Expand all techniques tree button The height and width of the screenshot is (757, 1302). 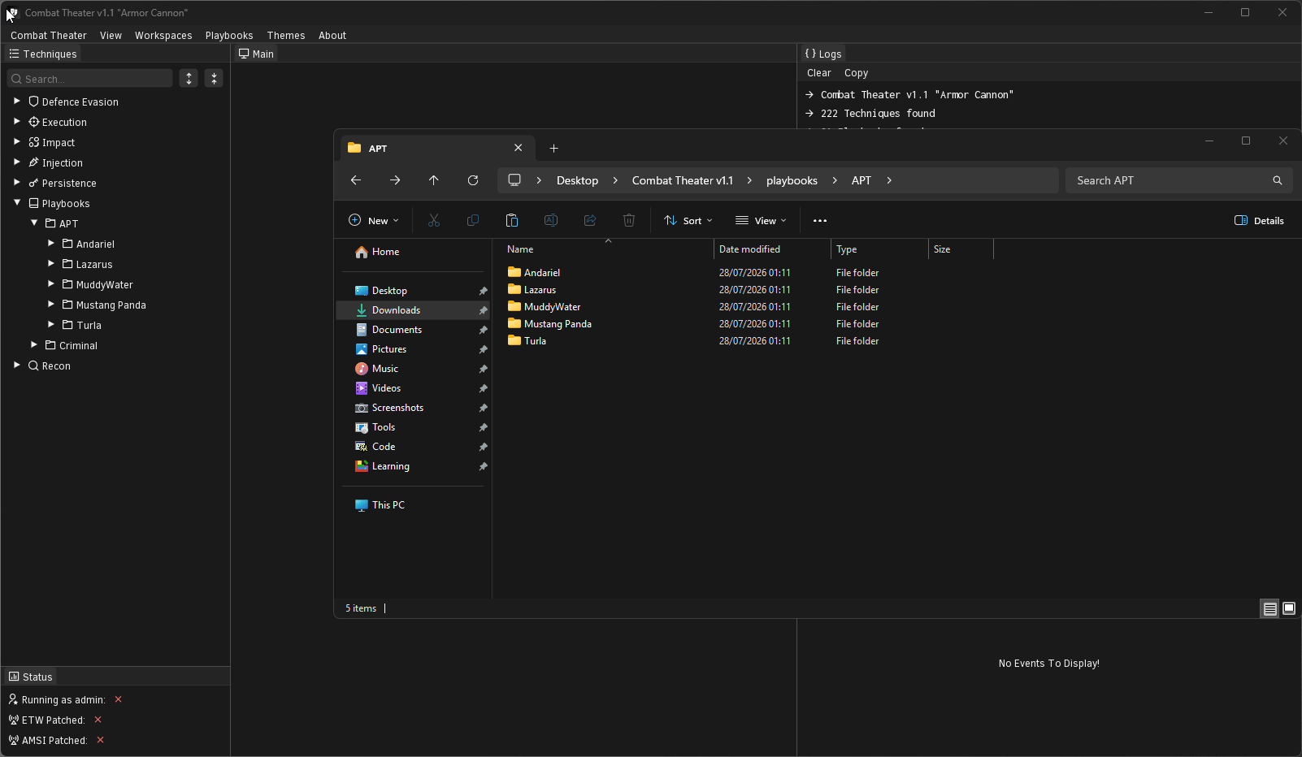189,78
